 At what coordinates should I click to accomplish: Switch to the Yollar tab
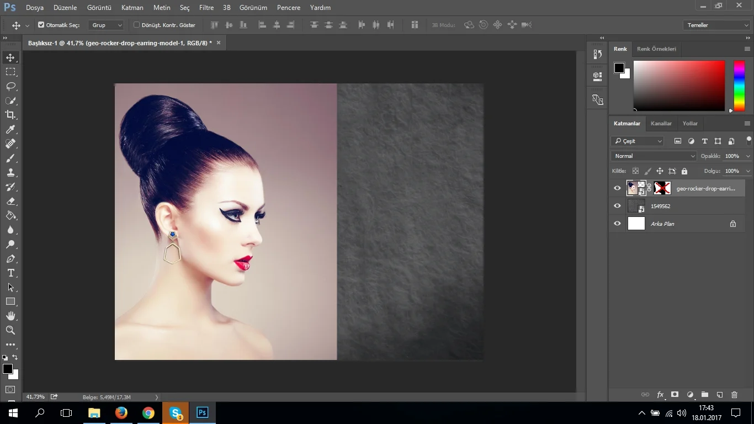point(690,123)
